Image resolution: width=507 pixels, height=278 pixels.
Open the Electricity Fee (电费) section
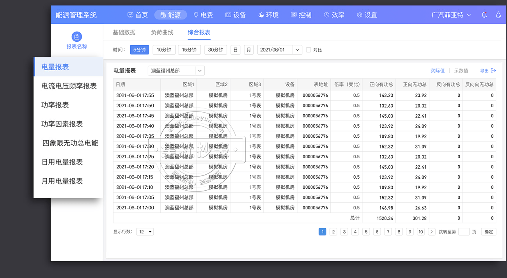(203, 15)
